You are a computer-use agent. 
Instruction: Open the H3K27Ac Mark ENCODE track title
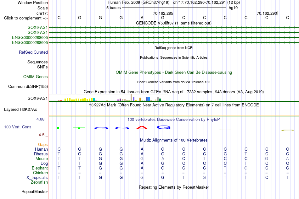click(x=174, y=105)
